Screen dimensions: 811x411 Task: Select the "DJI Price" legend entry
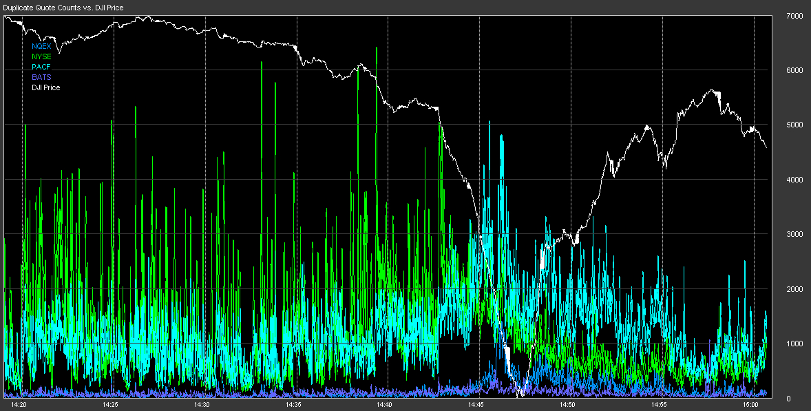point(46,88)
